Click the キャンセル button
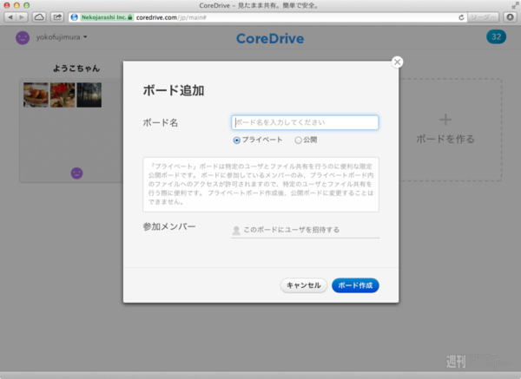Viewport: 521px width, 379px height. click(304, 285)
